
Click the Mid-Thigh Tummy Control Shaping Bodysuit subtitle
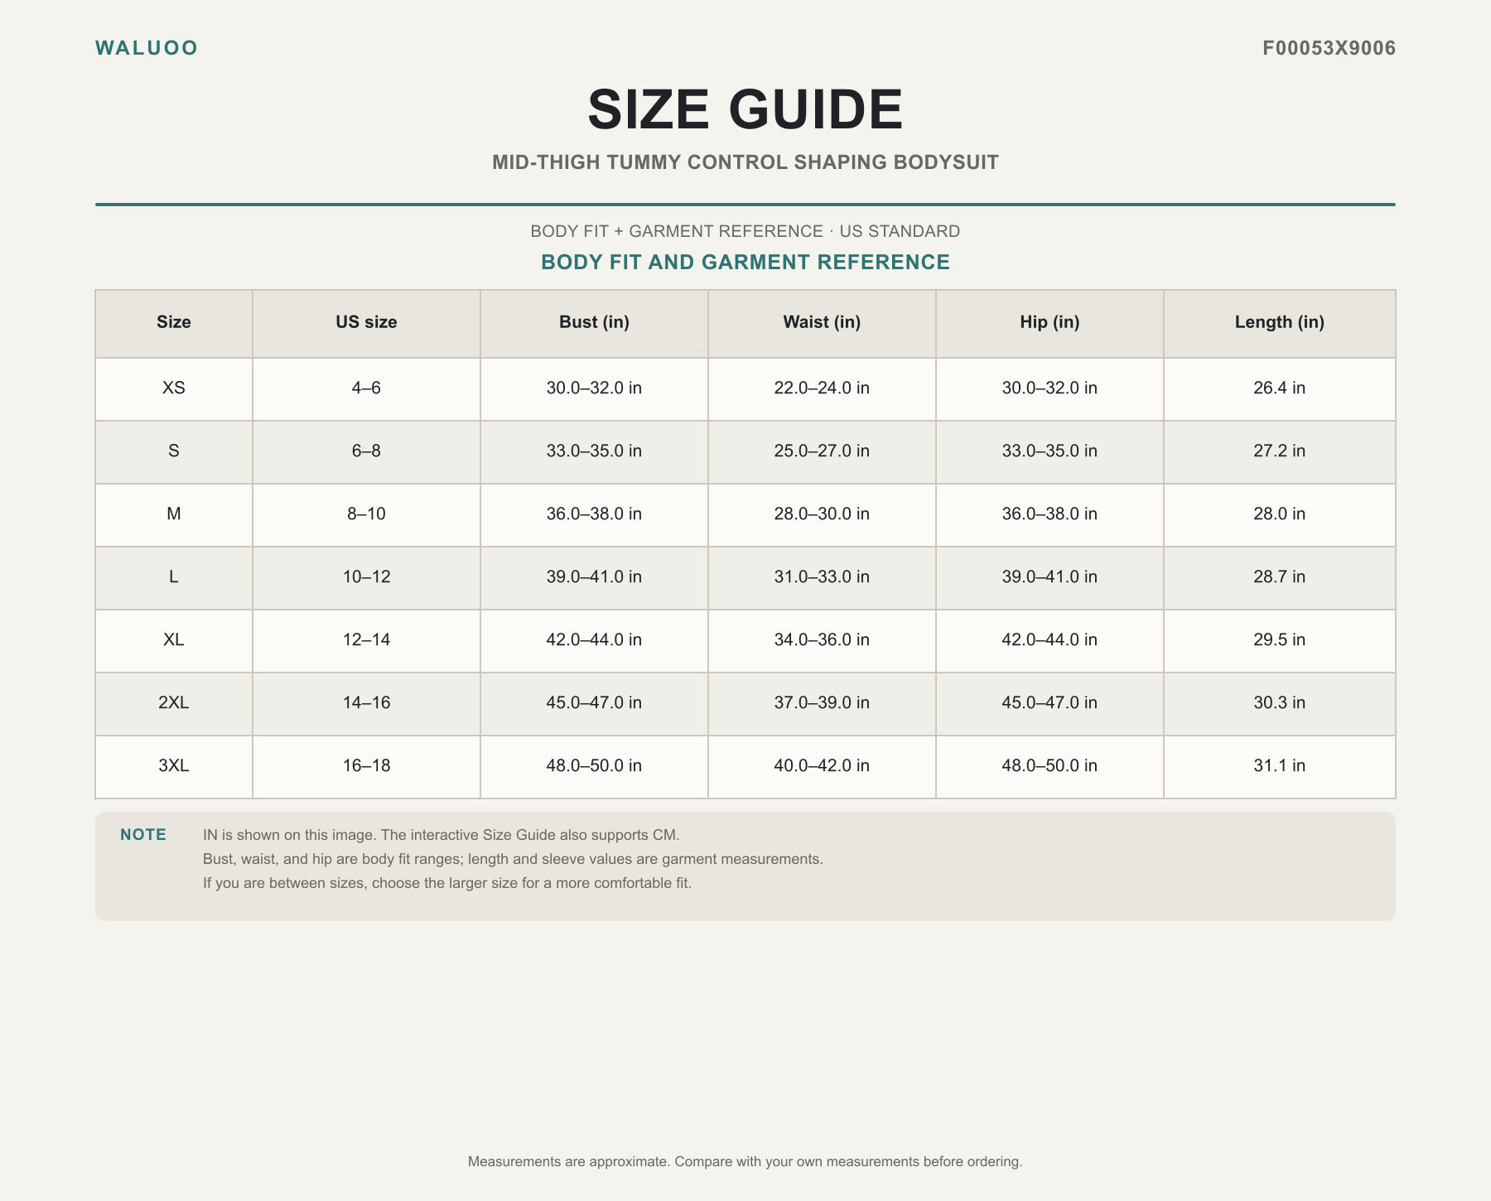coord(745,162)
